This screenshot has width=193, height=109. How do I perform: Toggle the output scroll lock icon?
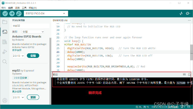click(189, 75)
